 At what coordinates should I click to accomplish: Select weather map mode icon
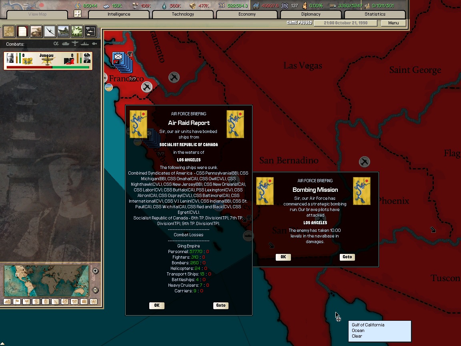click(26, 302)
